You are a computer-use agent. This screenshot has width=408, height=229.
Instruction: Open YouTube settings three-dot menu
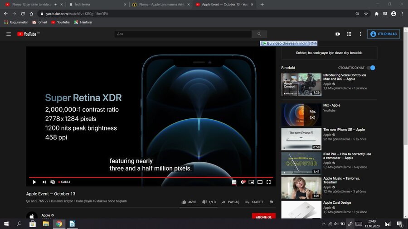[x=361, y=34]
